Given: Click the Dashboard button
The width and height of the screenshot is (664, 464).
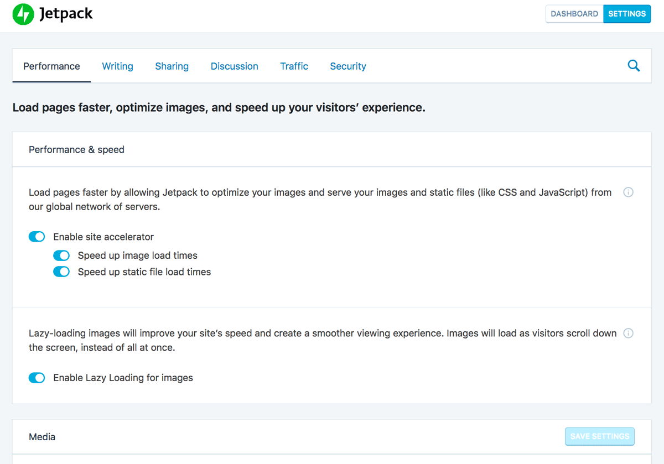Looking at the screenshot, I should [574, 14].
